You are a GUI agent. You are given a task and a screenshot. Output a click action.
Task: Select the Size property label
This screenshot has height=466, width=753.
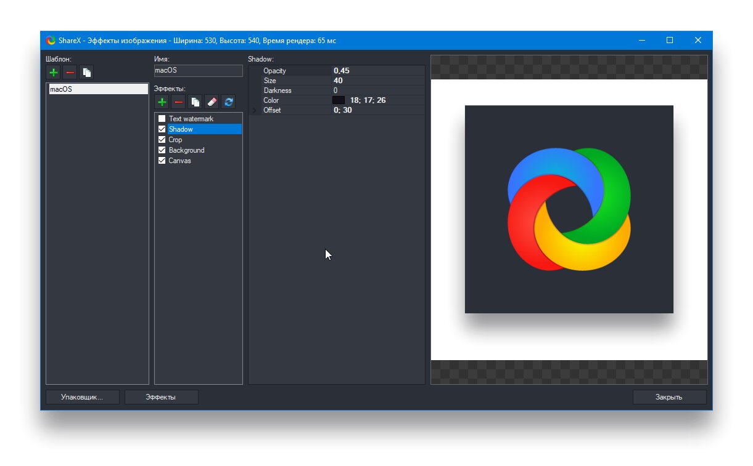coord(270,81)
